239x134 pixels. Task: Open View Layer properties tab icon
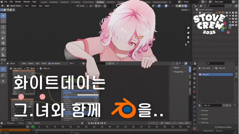(194, 83)
